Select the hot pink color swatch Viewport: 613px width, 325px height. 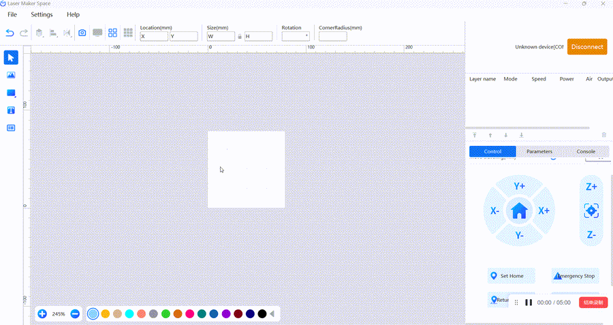[189, 313]
